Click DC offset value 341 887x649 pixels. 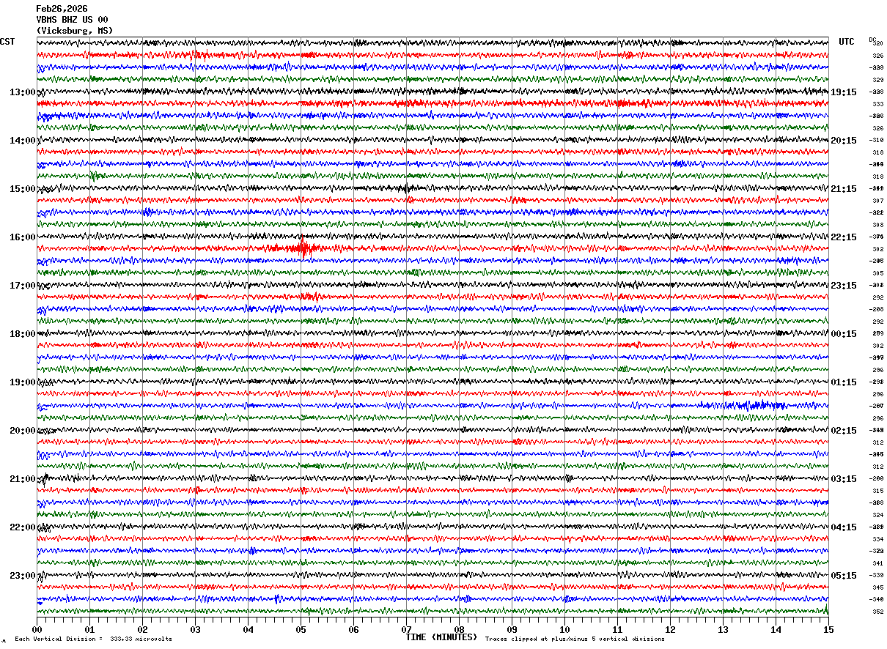tap(877, 563)
